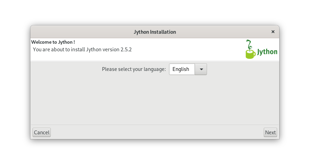Click the curled snake above the cup logo
The width and height of the screenshot is (310, 168).
tap(249, 44)
